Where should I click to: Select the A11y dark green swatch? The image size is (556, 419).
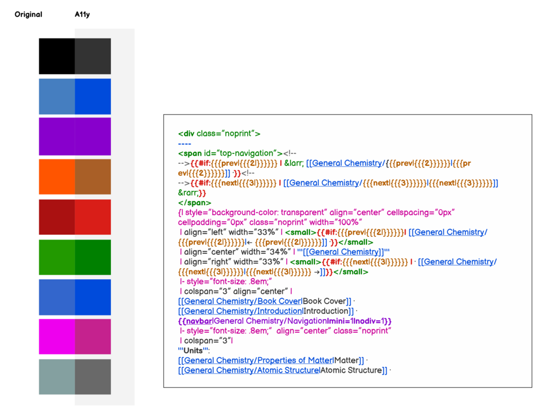point(93,257)
